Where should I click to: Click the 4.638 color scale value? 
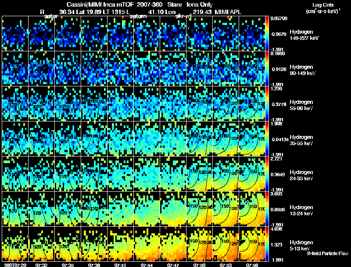click(276, 229)
